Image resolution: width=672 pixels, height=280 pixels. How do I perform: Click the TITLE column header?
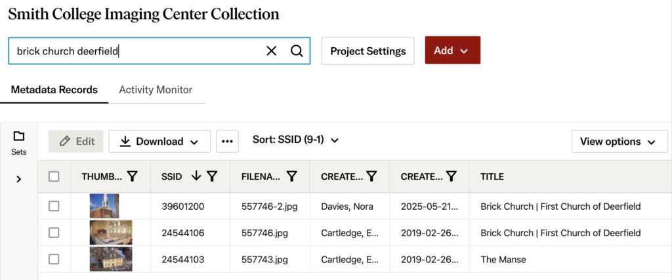pos(492,176)
